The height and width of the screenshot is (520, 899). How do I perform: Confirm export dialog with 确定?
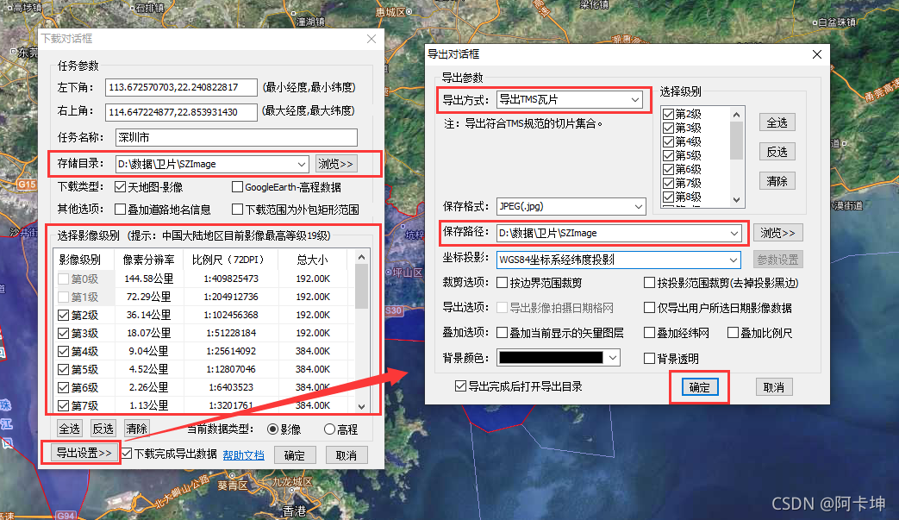[699, 387]
